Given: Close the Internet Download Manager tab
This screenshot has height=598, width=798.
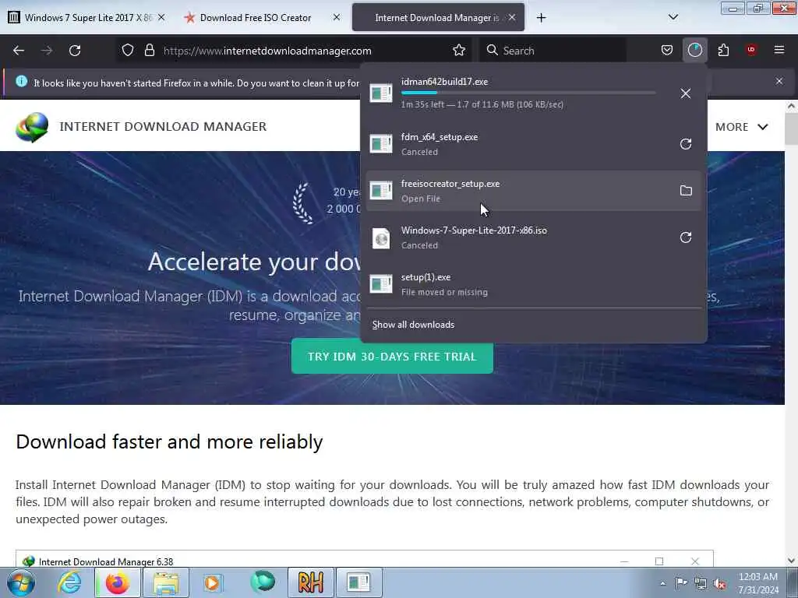Looking at the screenshot, I should pos(512,17).
